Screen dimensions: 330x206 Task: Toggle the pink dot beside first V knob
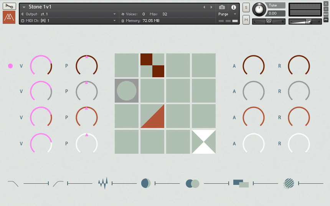pyautogui.click(x=10, y=66)
